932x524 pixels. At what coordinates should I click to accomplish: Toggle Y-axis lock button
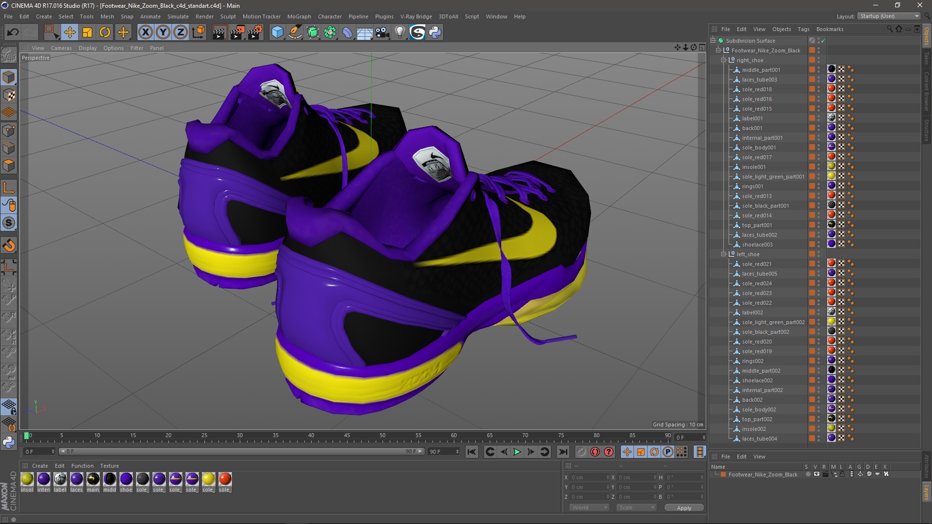pos(163,33)
